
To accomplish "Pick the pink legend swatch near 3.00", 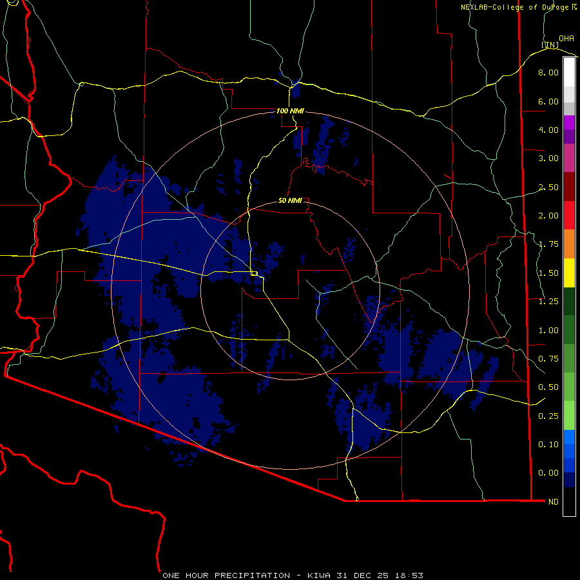I will click(x=569, y=158).
